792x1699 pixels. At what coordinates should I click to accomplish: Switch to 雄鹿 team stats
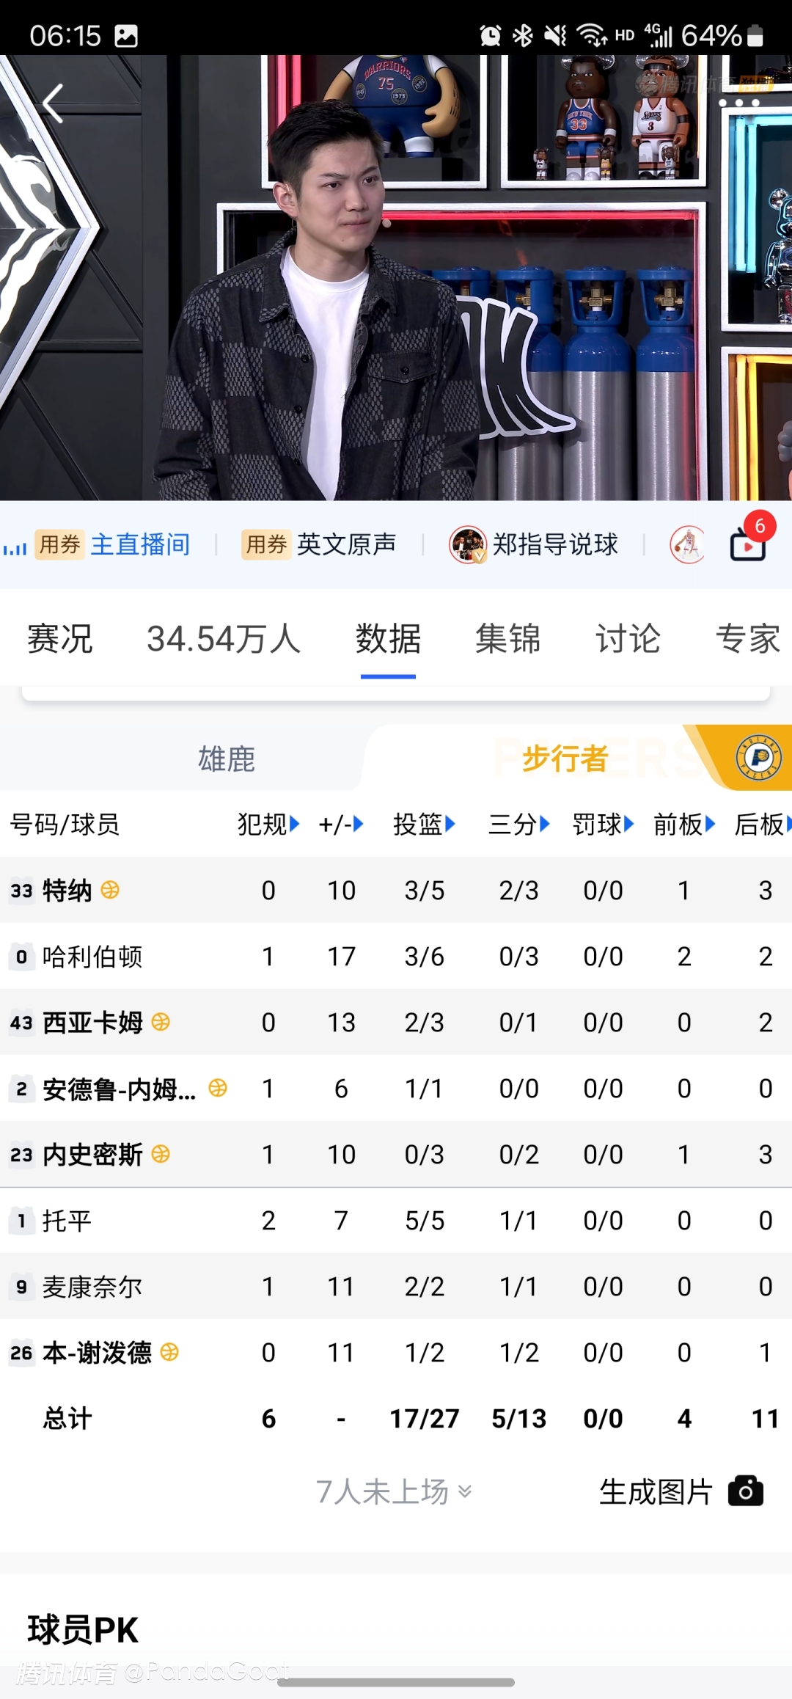[226, 759]
